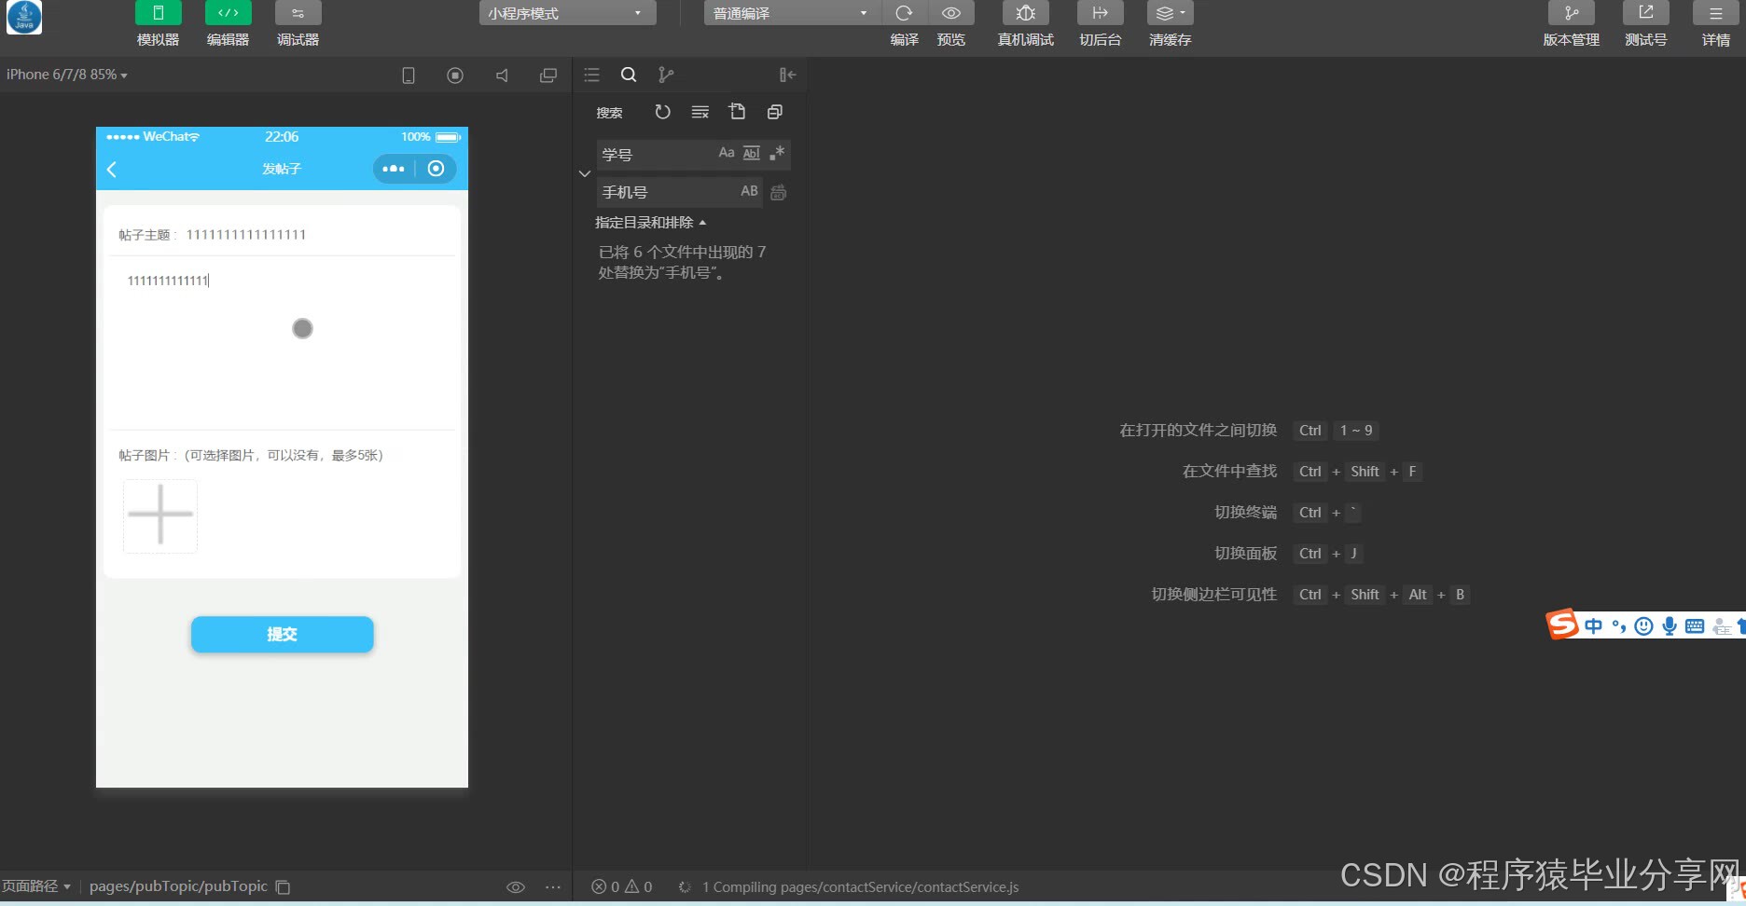
Task: Click the replace all icon
Action: click(778, 192)
